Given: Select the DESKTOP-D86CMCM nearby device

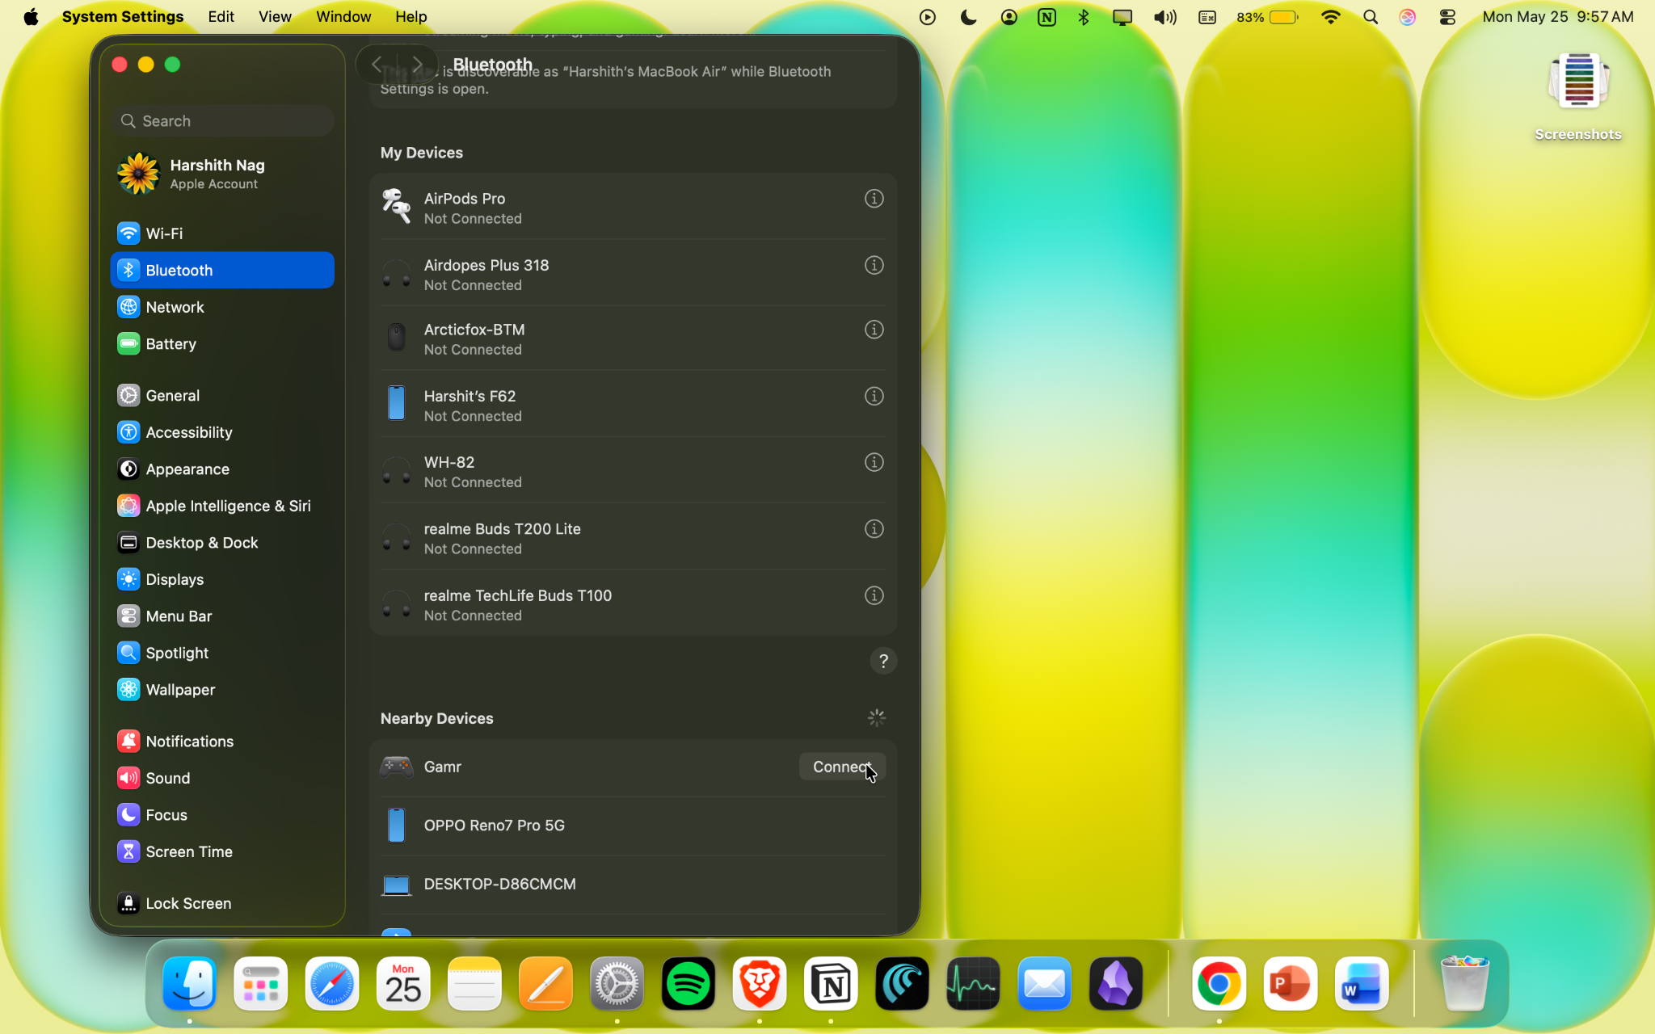Looking at the screenshot, I should 633,885.
